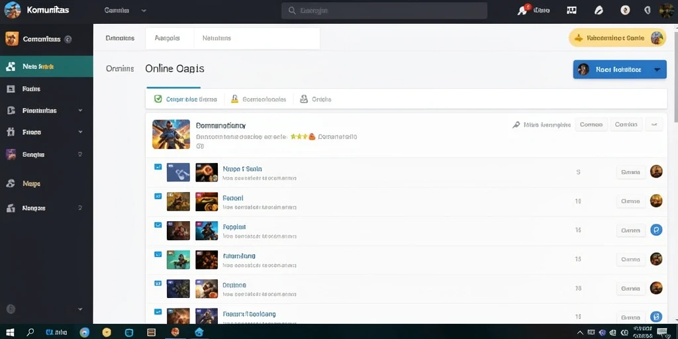Click the blue Noor button label
This screenshot has width=678, height=339.
tap(618, 70)
